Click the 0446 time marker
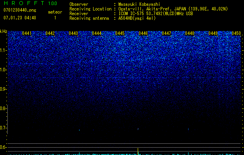The width and height of the screenshot is (244, 155). tap(143, 33)
